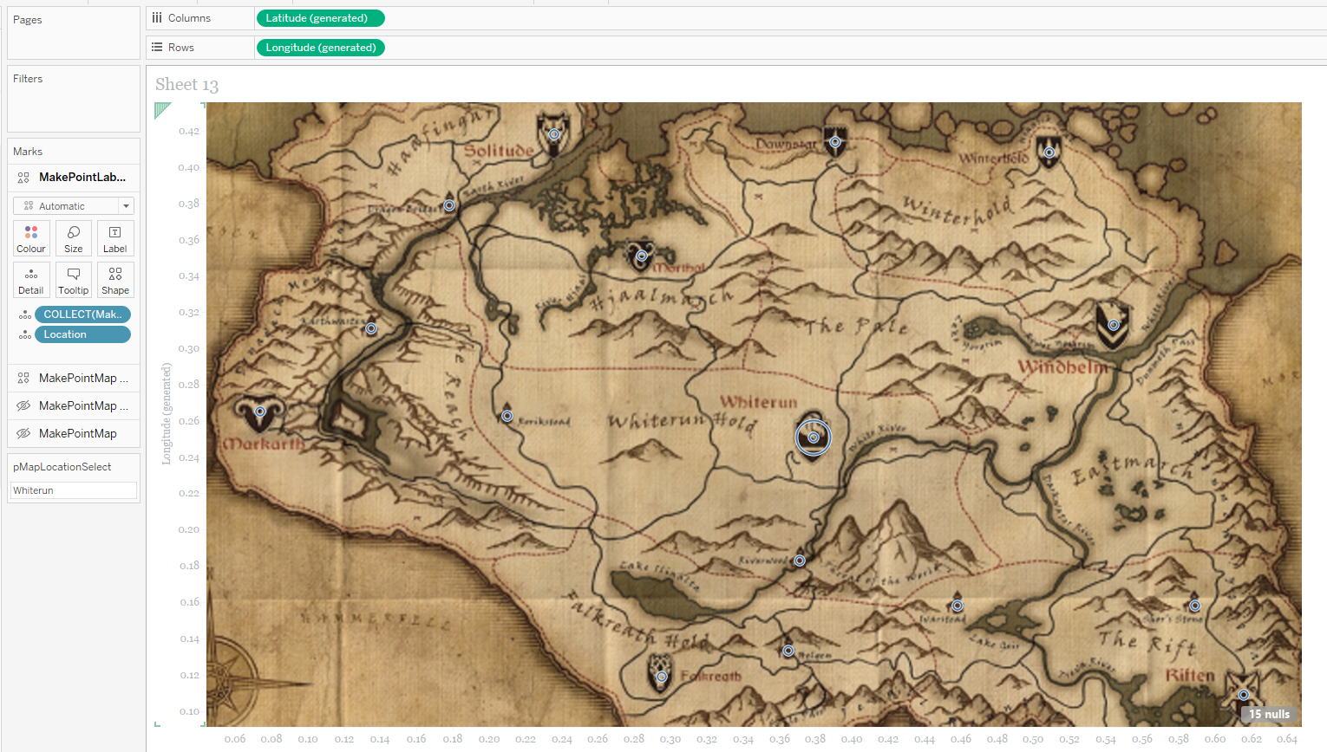
Task: Open the Label marks card
Action: point(115,238)
